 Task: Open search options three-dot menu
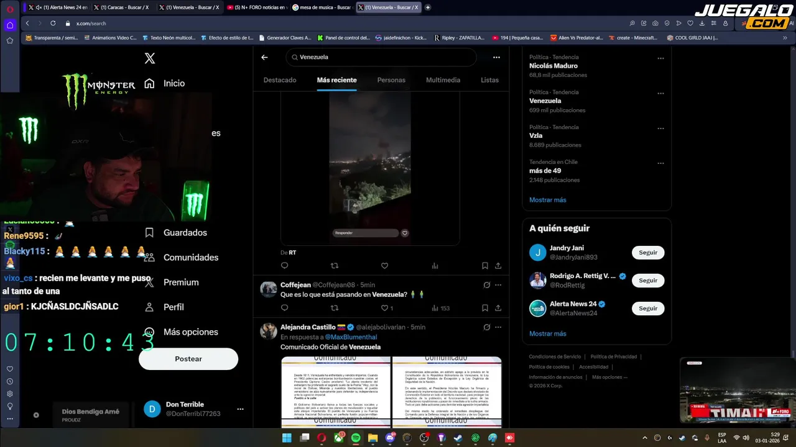pos(496,57)
